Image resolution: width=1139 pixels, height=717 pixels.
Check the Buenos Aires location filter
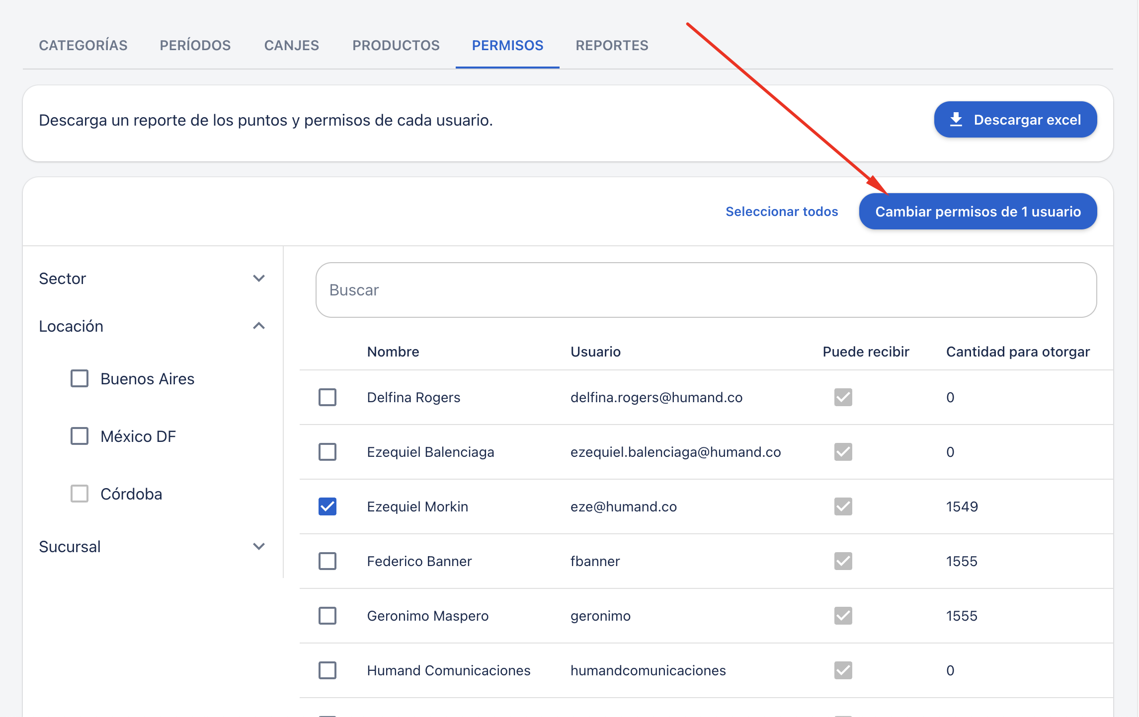click(80, 378)
